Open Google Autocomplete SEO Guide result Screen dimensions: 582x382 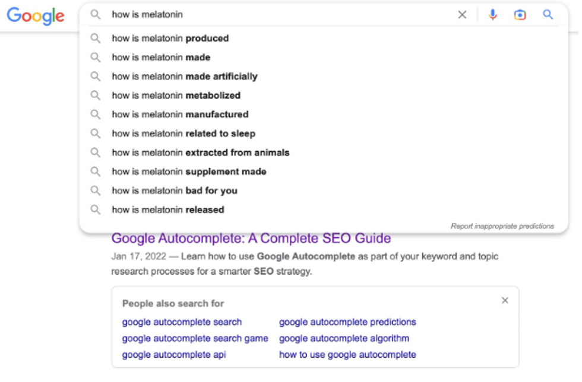(251, 238)
